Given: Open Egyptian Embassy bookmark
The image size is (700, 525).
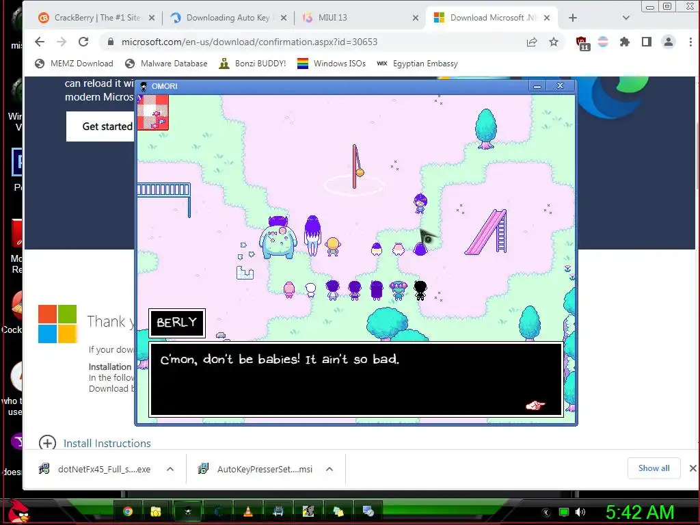Looking at the screenshot, I should pos(418,64).
